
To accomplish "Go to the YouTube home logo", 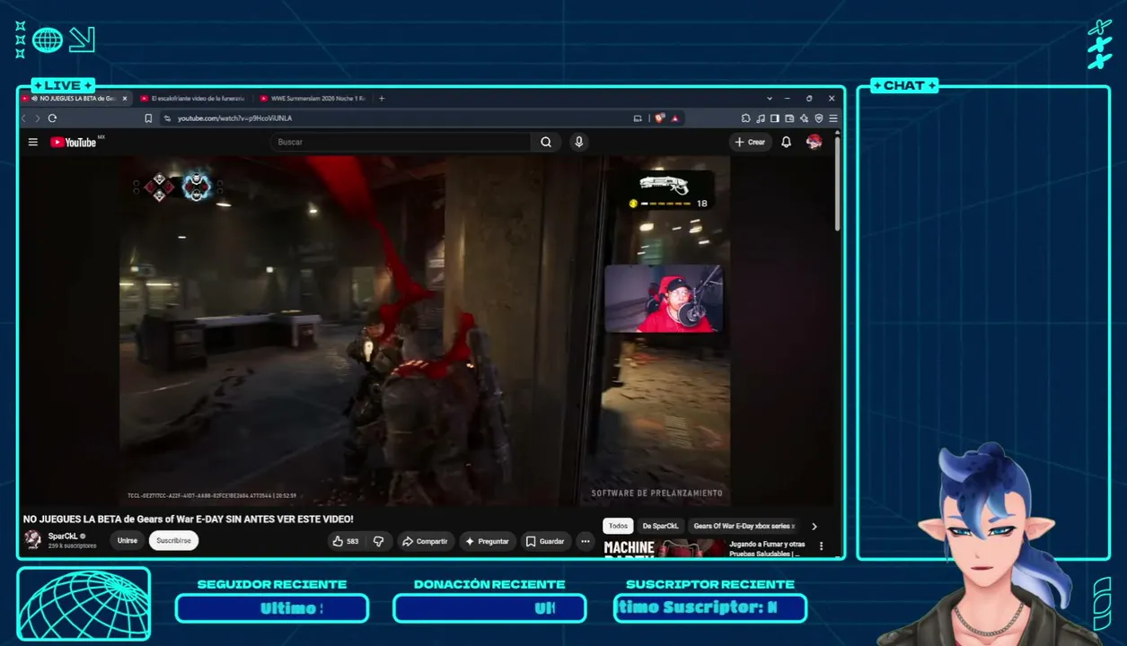I will pos(75,142).
